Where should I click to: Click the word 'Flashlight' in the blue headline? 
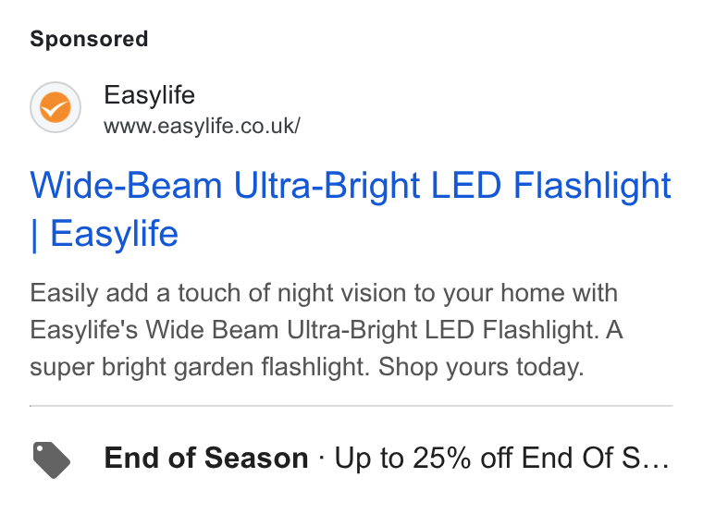[x=592, y=185]
